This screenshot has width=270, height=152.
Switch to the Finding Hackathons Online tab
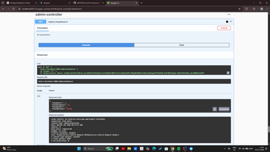coord(20,3)
